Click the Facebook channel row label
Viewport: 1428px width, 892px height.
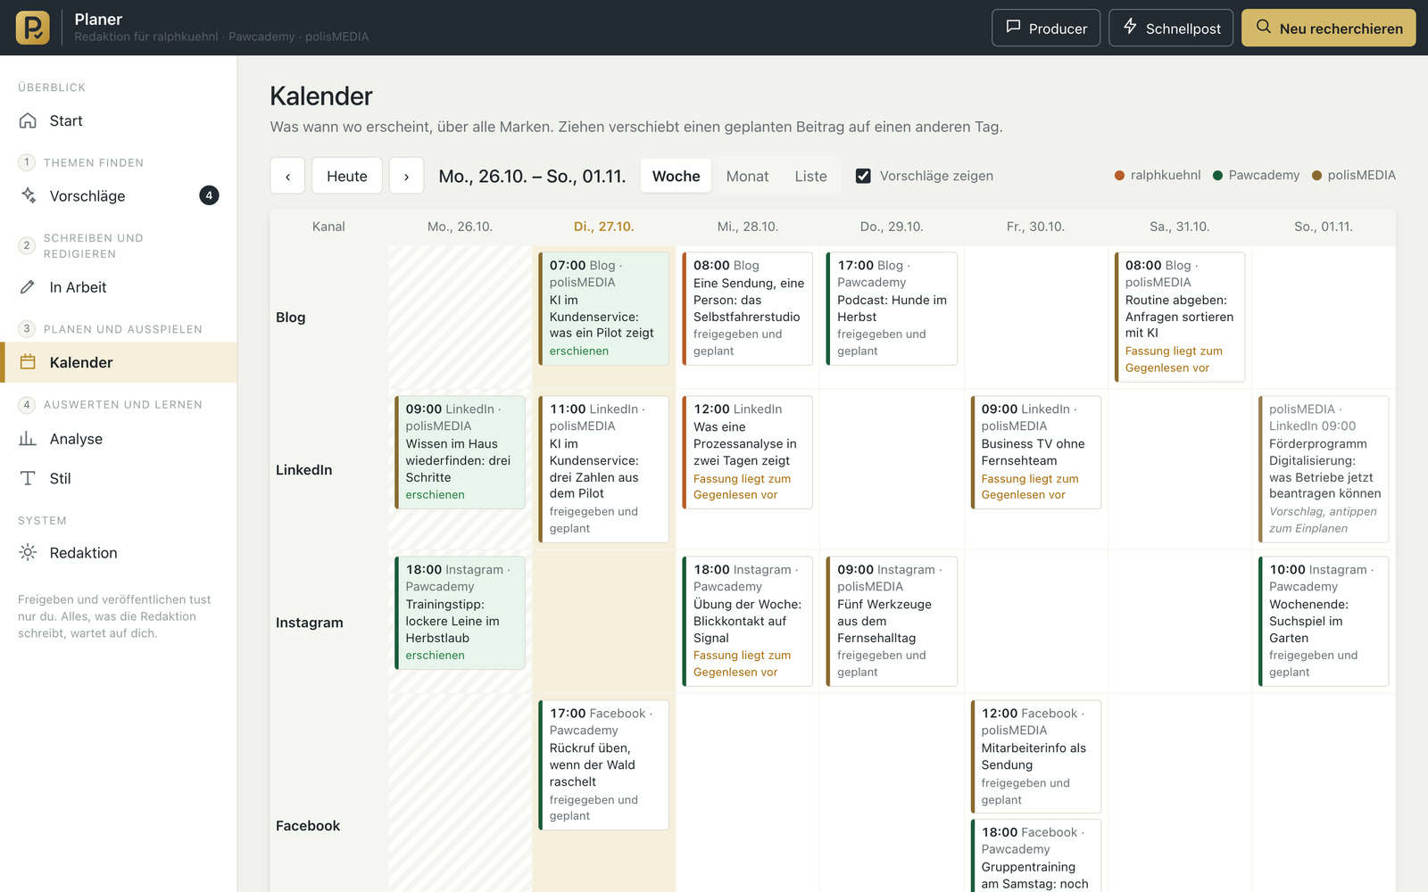308,826
